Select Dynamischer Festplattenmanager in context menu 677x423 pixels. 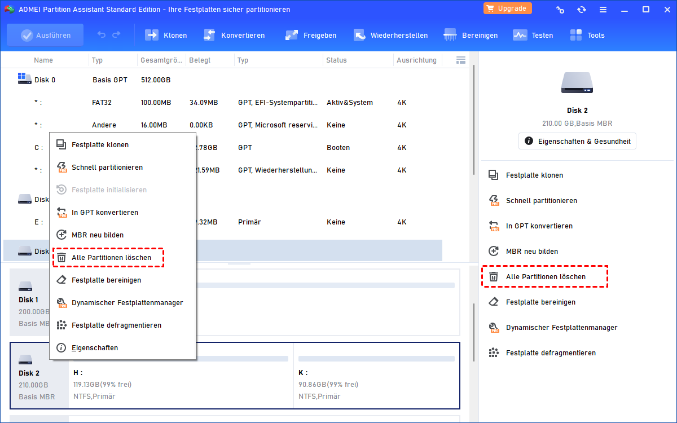click(x=122, y=303)
